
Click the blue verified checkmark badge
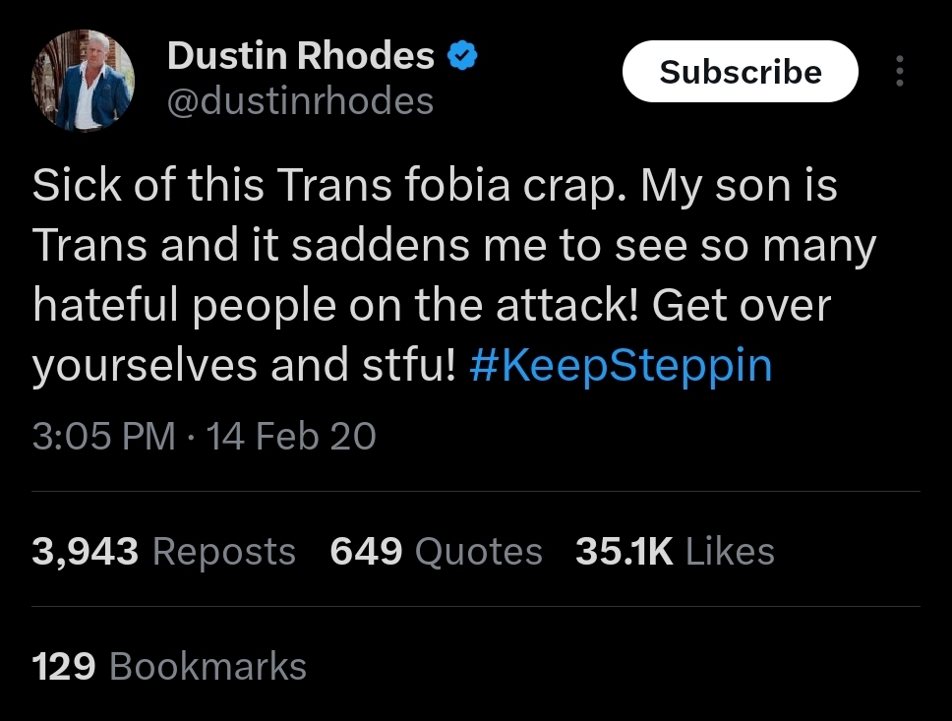tap(462, 55)
